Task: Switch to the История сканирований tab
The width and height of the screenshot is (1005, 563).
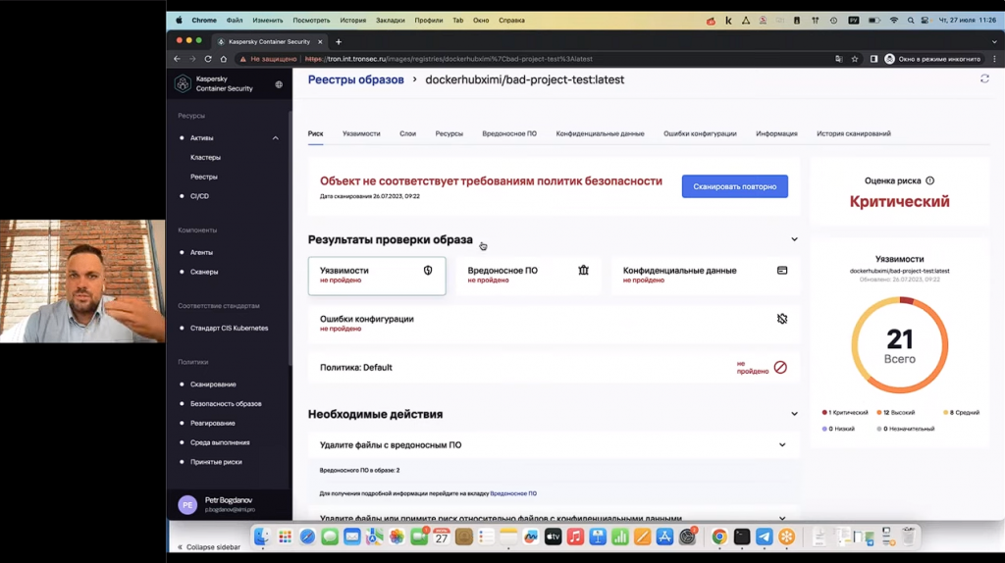Action: coord(854,133)
